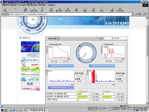Click the vertical scrollbar thumb

147,41
